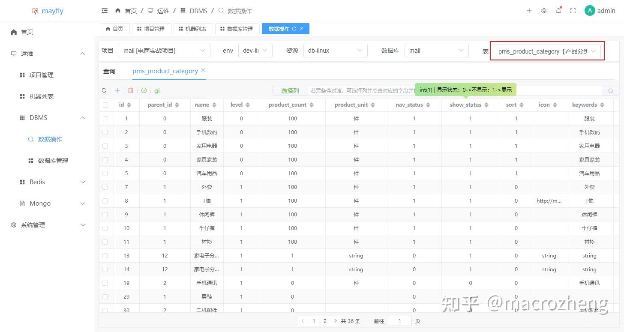Add a new row with the plus icon

tap(117, 90)
